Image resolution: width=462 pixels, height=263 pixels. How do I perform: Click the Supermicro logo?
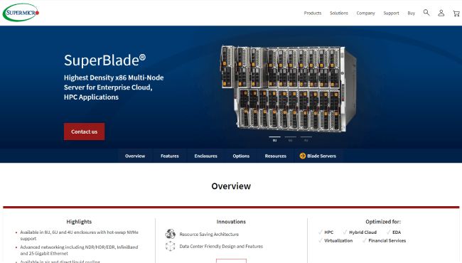pyautogui.click(x=21, y=12)
